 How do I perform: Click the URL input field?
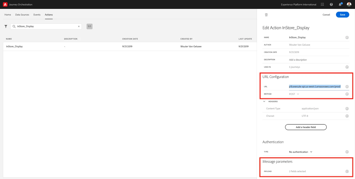click(316, 87)
